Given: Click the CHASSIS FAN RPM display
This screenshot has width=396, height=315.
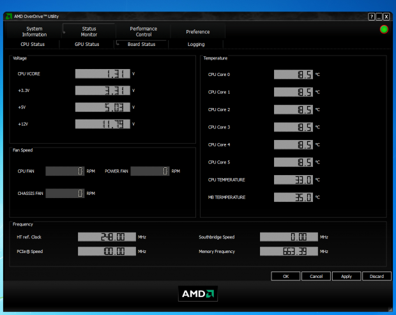Looking at the screenshot, I should (x=65, y=193).
